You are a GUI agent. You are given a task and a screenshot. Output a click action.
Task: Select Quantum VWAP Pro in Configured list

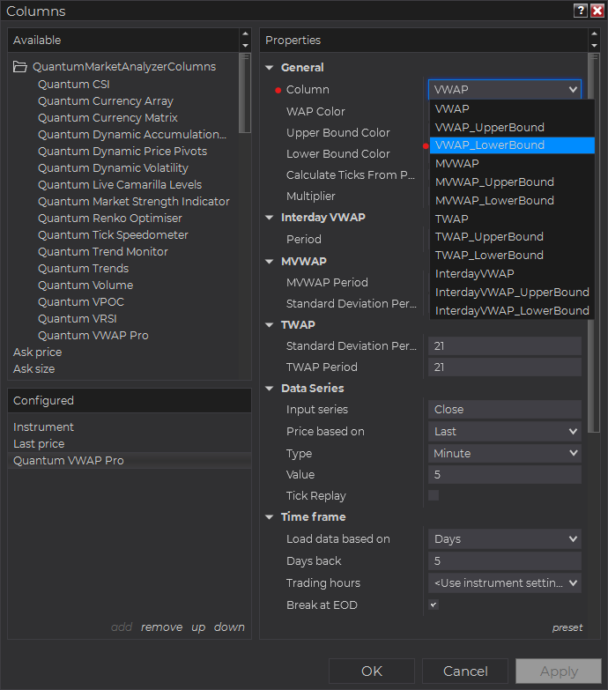tap(130, 460)
